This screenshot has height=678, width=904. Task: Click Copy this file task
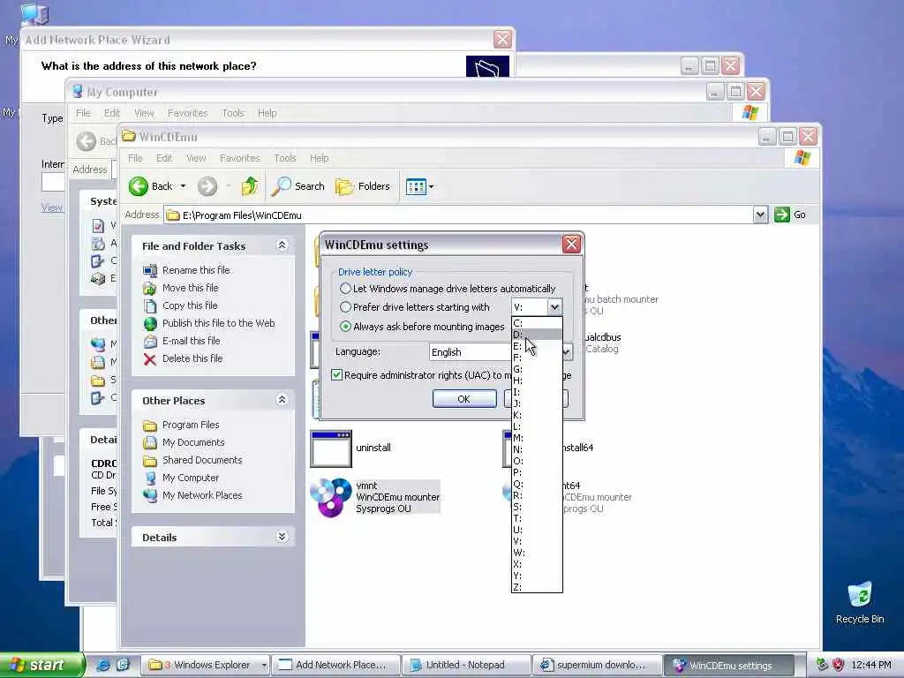pyautogui.click(x=190, y=305)
